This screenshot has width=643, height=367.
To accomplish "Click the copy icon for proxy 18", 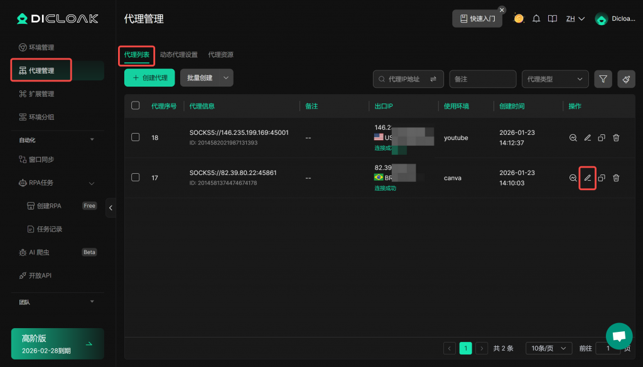I will 602,138.
